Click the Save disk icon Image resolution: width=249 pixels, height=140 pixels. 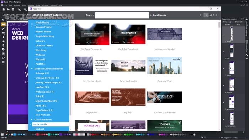(x=13, y=10)
